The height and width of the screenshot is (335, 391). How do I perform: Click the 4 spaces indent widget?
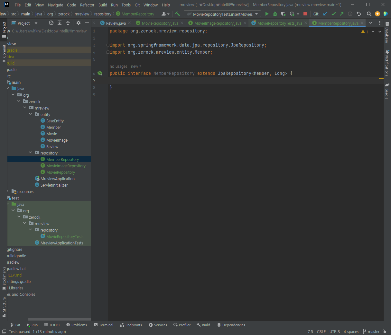click(351, 331)
